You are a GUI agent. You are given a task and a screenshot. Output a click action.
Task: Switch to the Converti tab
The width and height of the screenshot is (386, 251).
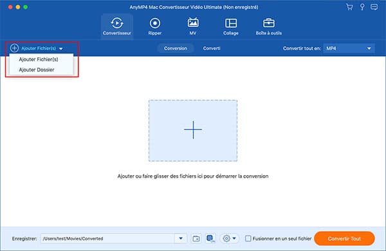(212, 48)
